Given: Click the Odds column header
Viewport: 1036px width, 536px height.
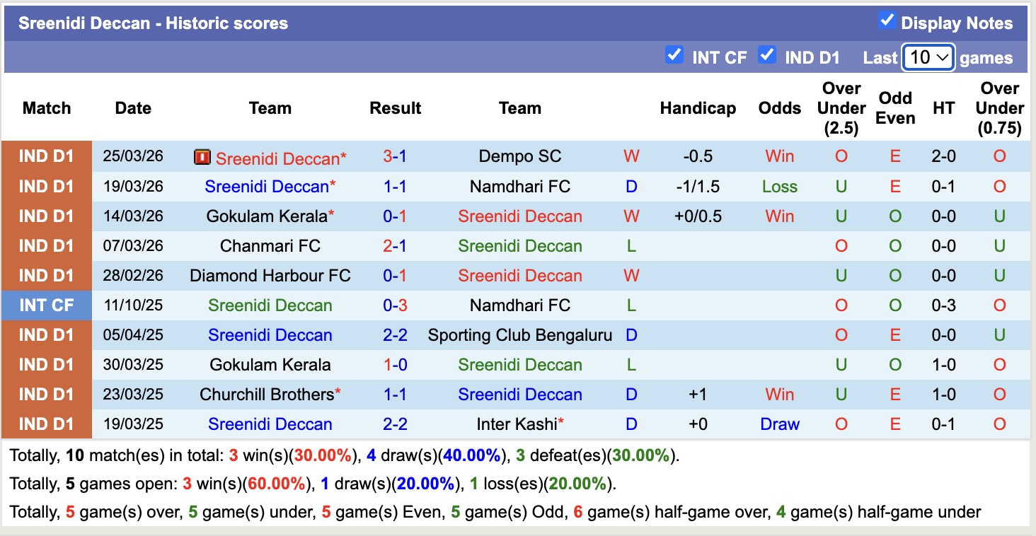Looking at the screenshot, I should (x=779, y=108).
